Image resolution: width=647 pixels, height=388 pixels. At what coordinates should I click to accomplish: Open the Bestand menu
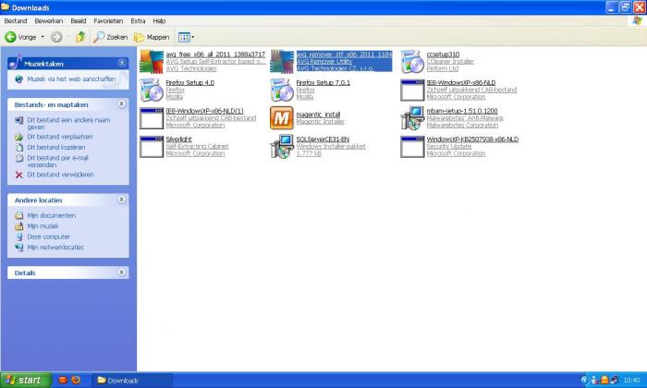[16, 20]
